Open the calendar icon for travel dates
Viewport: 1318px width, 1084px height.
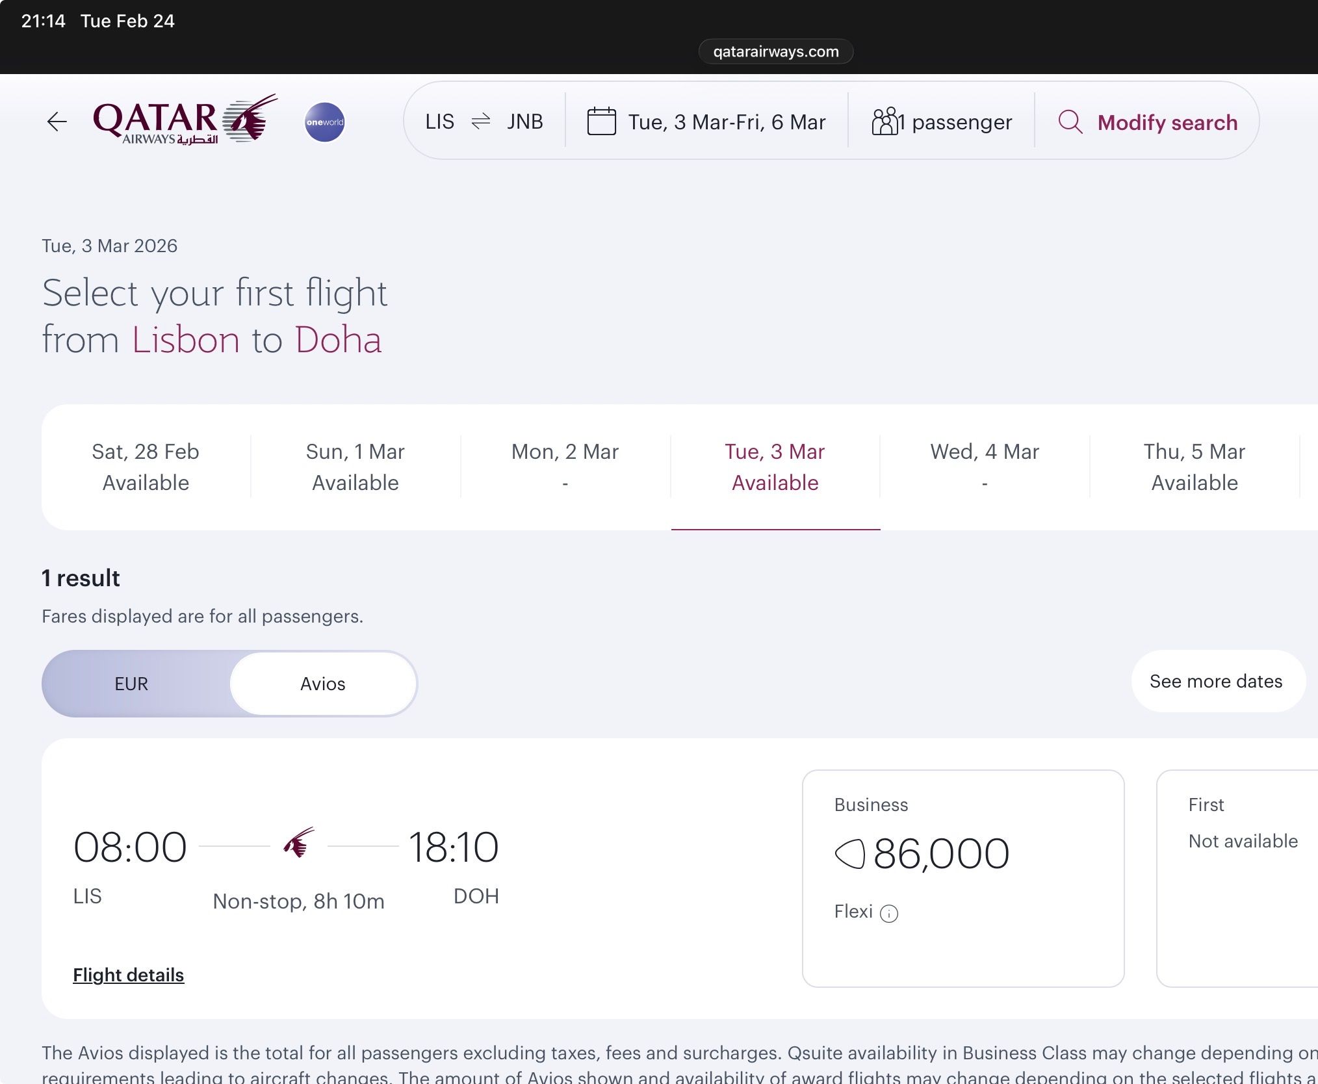[601, 122]
